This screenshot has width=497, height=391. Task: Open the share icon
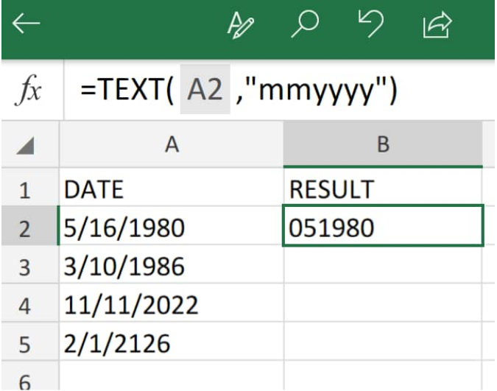tap(437, 25)
